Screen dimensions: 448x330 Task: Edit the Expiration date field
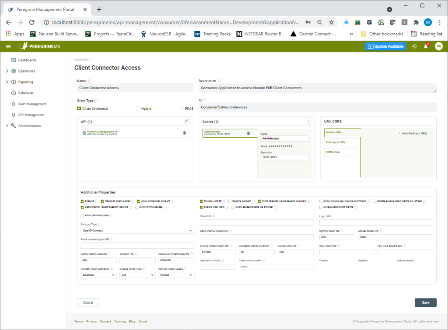tap(284, 156)
